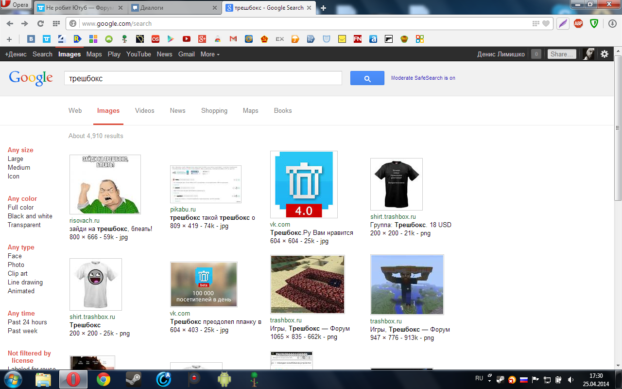Open Gmail in the Google bar
The width and height of the screenshot is (622, 389).
tap(187, 54)
